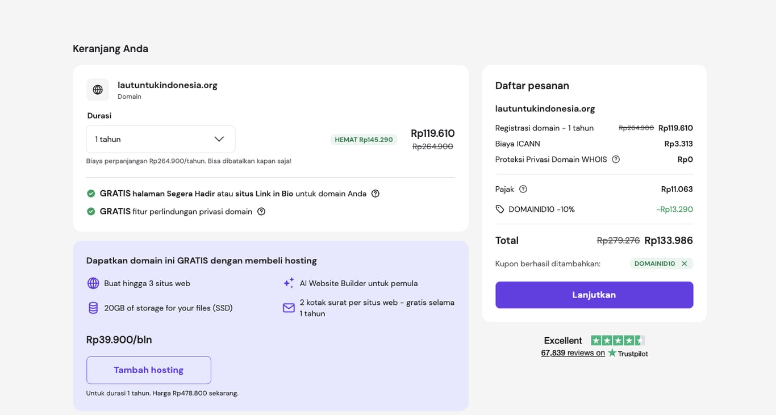Click the envelope icon for 2 kotak surat
Screen dimensions: 776x415
click(x=289, y=308)
